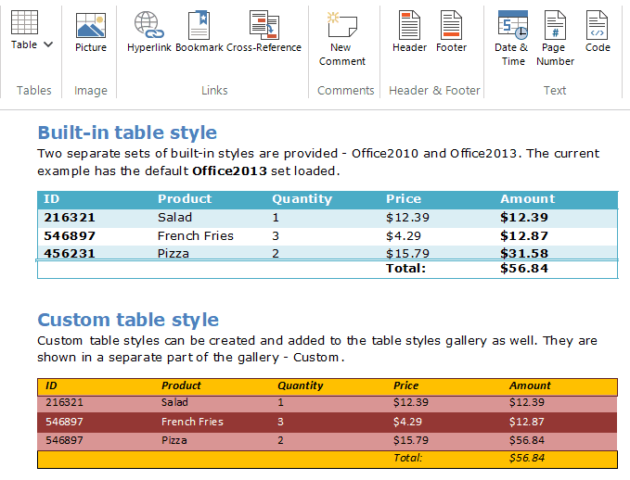
Task: Insert a Code block
Action: tap(598, 32)
